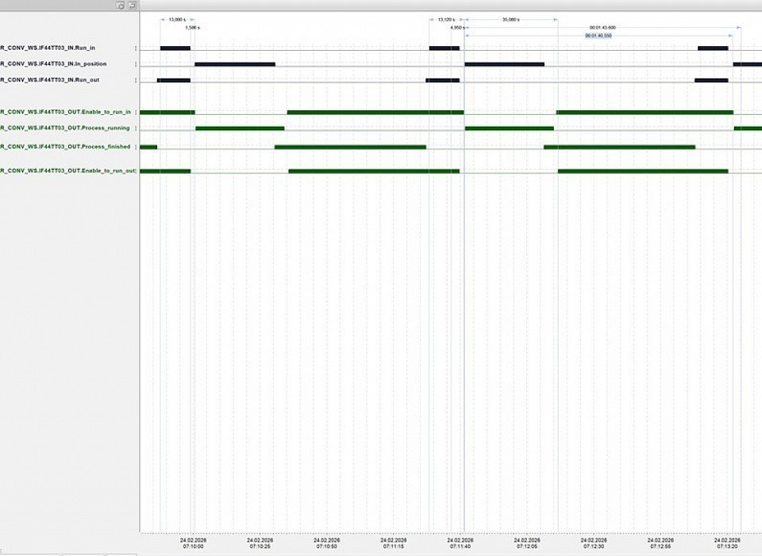Click the 35,000 s duration label
The height and width of the screenshot is (556, 762).
tap(511, 19)
